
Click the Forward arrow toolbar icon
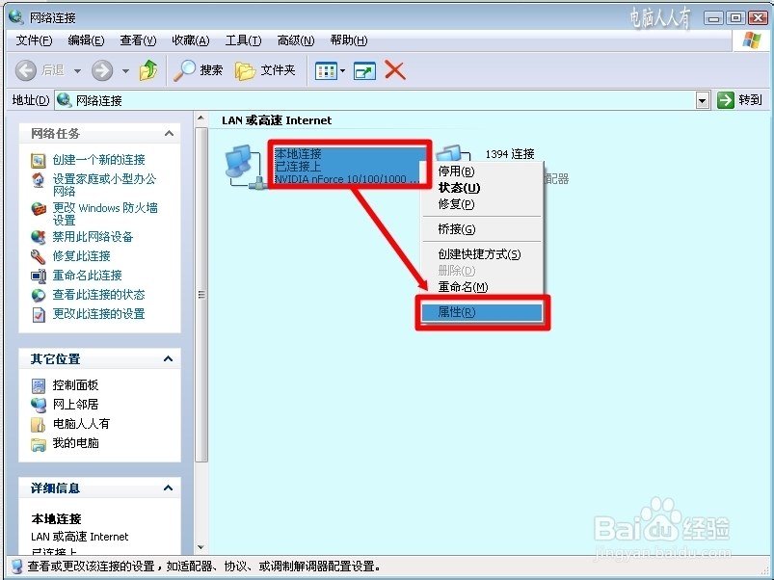pos(102,70)
